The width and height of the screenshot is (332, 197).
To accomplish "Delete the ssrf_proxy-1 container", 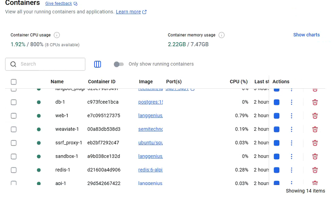I will (x=315, y=143).
